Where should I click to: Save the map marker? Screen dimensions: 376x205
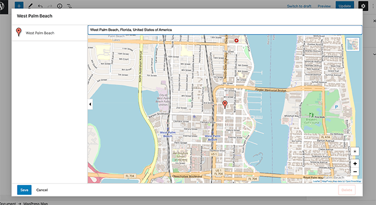(24, 190)
